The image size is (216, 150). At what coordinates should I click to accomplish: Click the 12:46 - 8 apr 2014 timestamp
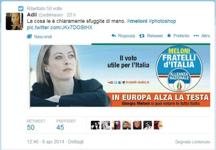[x=46, y=142]
